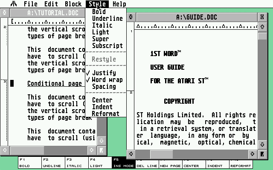This screenshot has width=273, height=170.
Task: Click down arrow in GUIDE.DOC scrollbar
Action: [x=262, y=144]
